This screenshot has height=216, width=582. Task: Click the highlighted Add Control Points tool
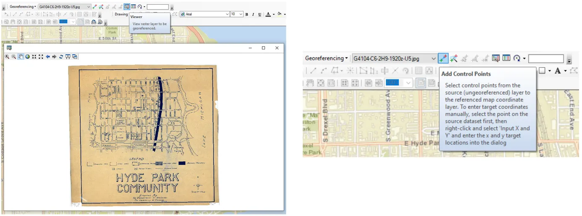point(443,58)
